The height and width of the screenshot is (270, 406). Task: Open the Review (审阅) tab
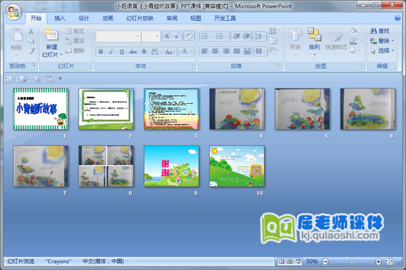click(172, 18)
